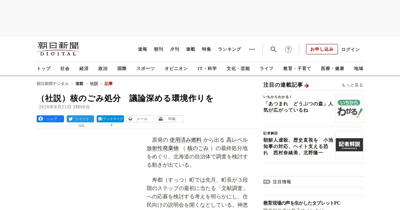
Task: Click the red arrow beside 注目の連載記事
Action: 307,86
